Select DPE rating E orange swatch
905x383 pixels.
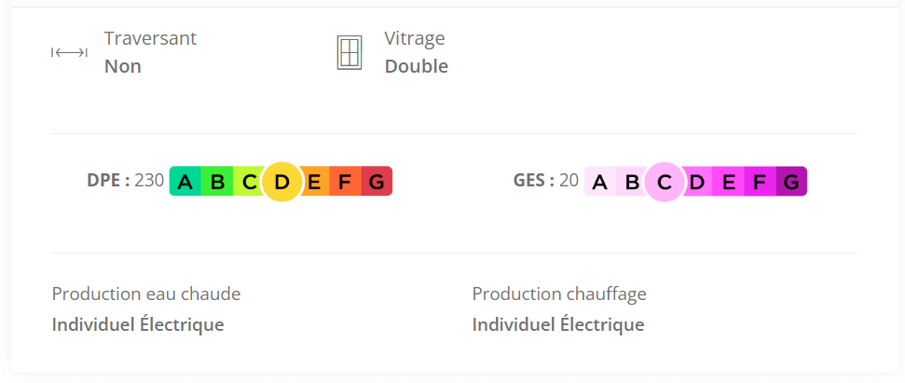pos(315,182)
